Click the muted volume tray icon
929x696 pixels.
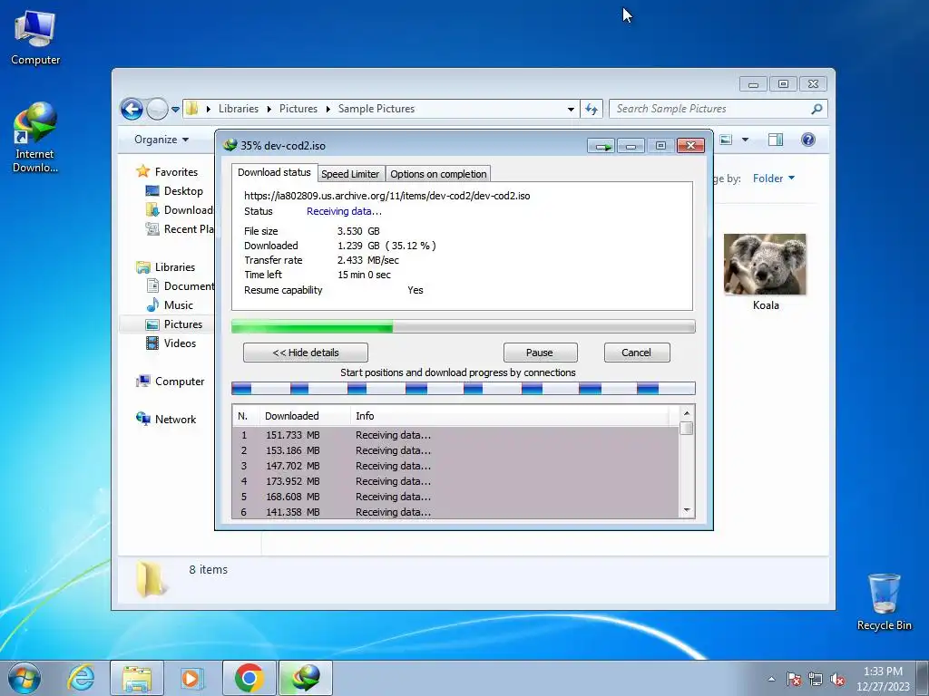point(837,679)
